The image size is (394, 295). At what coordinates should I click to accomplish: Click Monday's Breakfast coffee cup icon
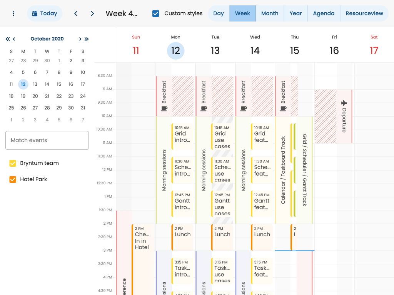tap(164, 109)
